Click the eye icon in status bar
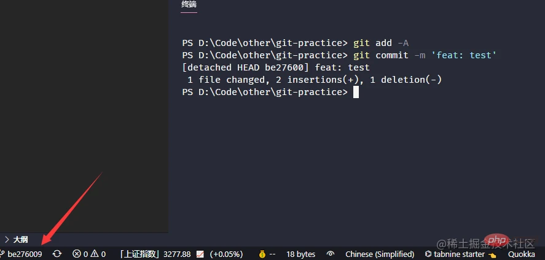This screenshot has width=545, height=260. 331,254
